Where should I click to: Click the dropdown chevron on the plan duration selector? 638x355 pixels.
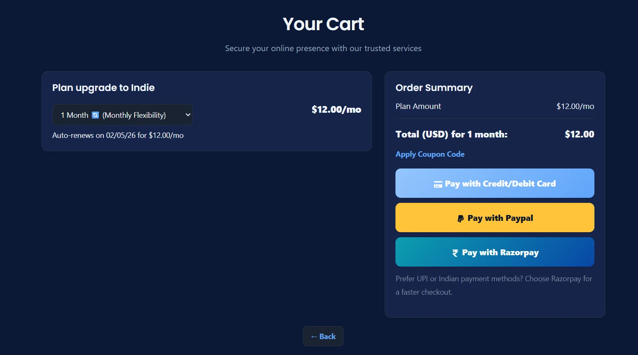tap(187, 114)
